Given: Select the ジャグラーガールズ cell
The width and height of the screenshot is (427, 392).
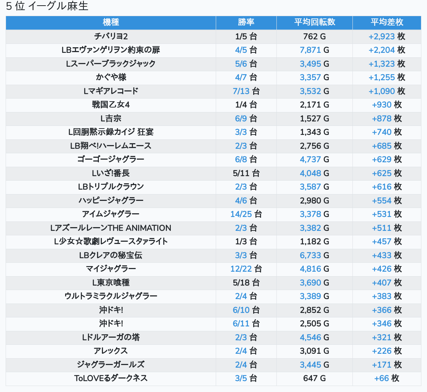Looking at the screenshot, I should point(111,365).
